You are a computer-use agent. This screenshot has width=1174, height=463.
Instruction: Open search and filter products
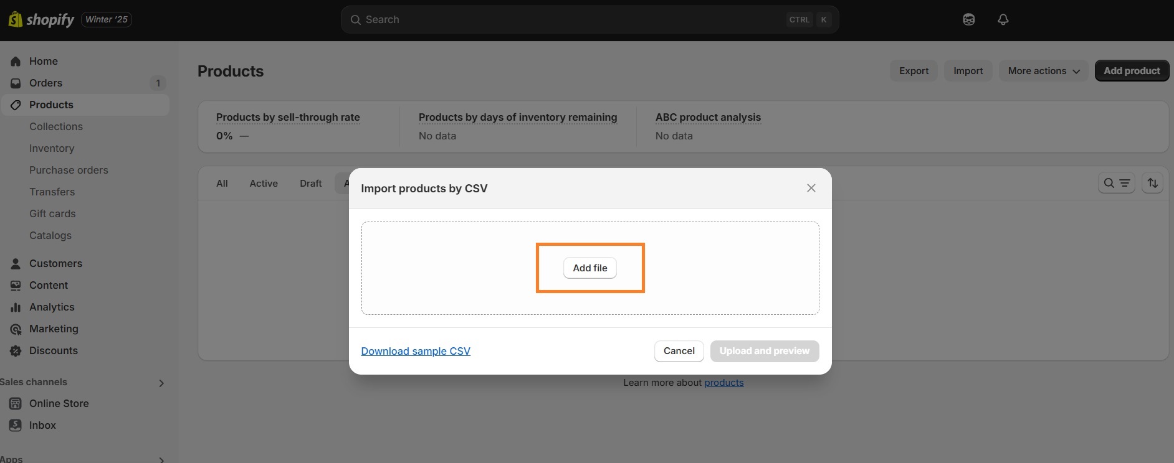click(1116, 183)
